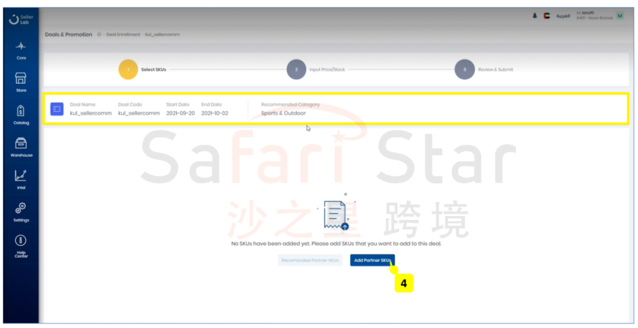Open the Core sidebar section
638x328 pixels.
click(21, 50)
